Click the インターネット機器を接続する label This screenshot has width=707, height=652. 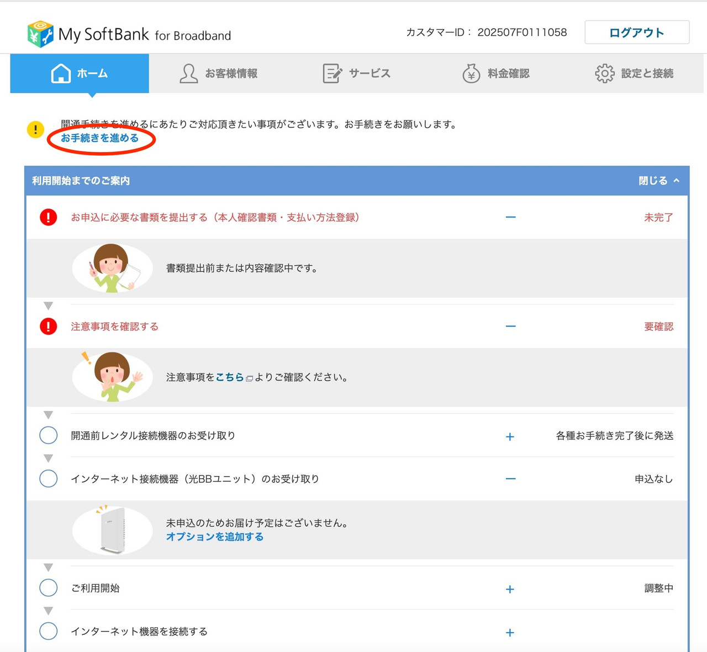[139, 632]
